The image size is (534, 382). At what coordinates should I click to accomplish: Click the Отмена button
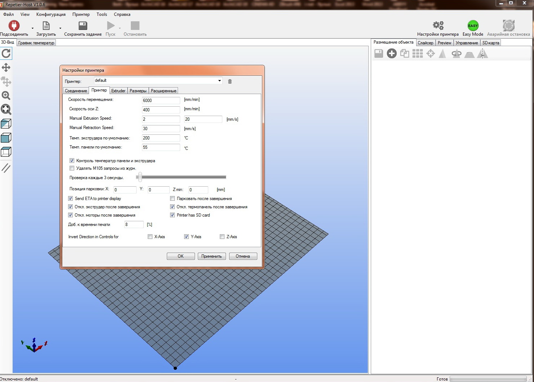pos(243,256)
